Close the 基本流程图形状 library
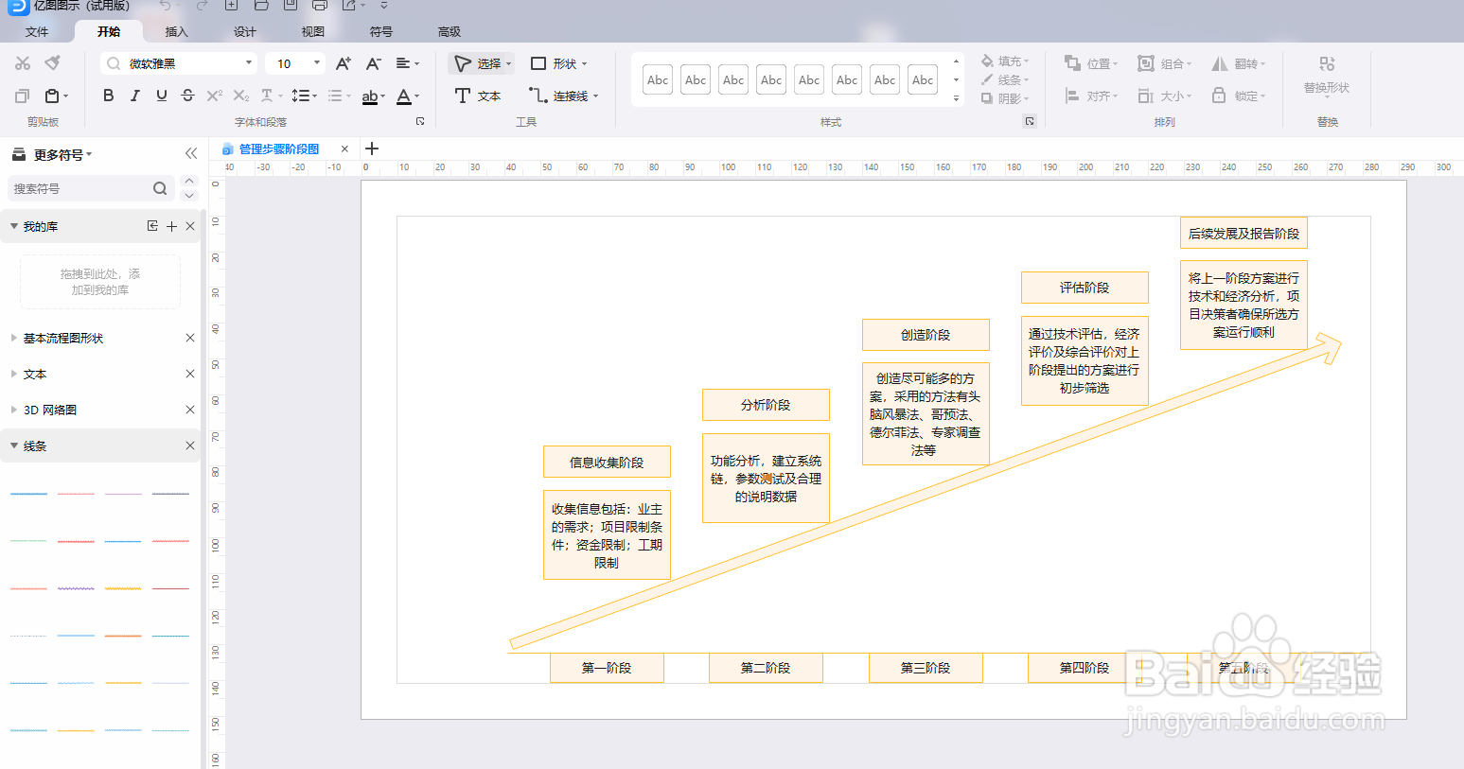Image resolution: width=1464 pixels, height=769 pixels. coord(190,338)
